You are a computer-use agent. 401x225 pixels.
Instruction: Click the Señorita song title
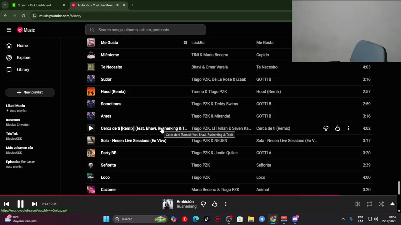pyautogui.click(x=108, y=165)
